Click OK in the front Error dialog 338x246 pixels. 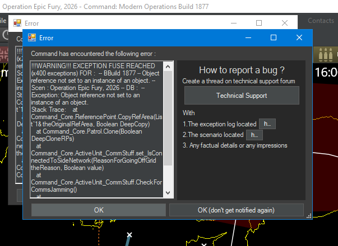99,210
